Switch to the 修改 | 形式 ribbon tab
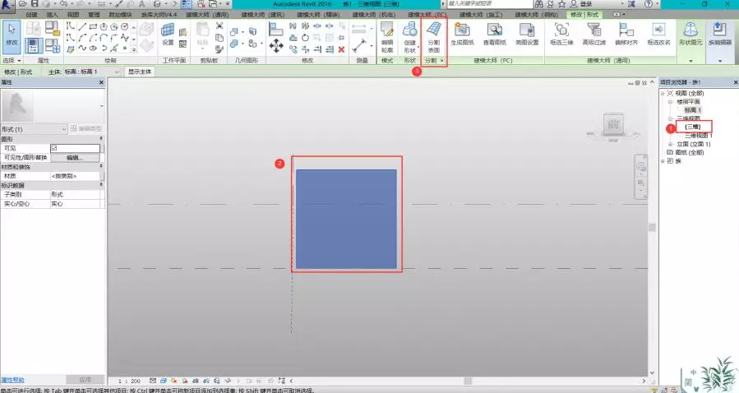 point(584,15)
